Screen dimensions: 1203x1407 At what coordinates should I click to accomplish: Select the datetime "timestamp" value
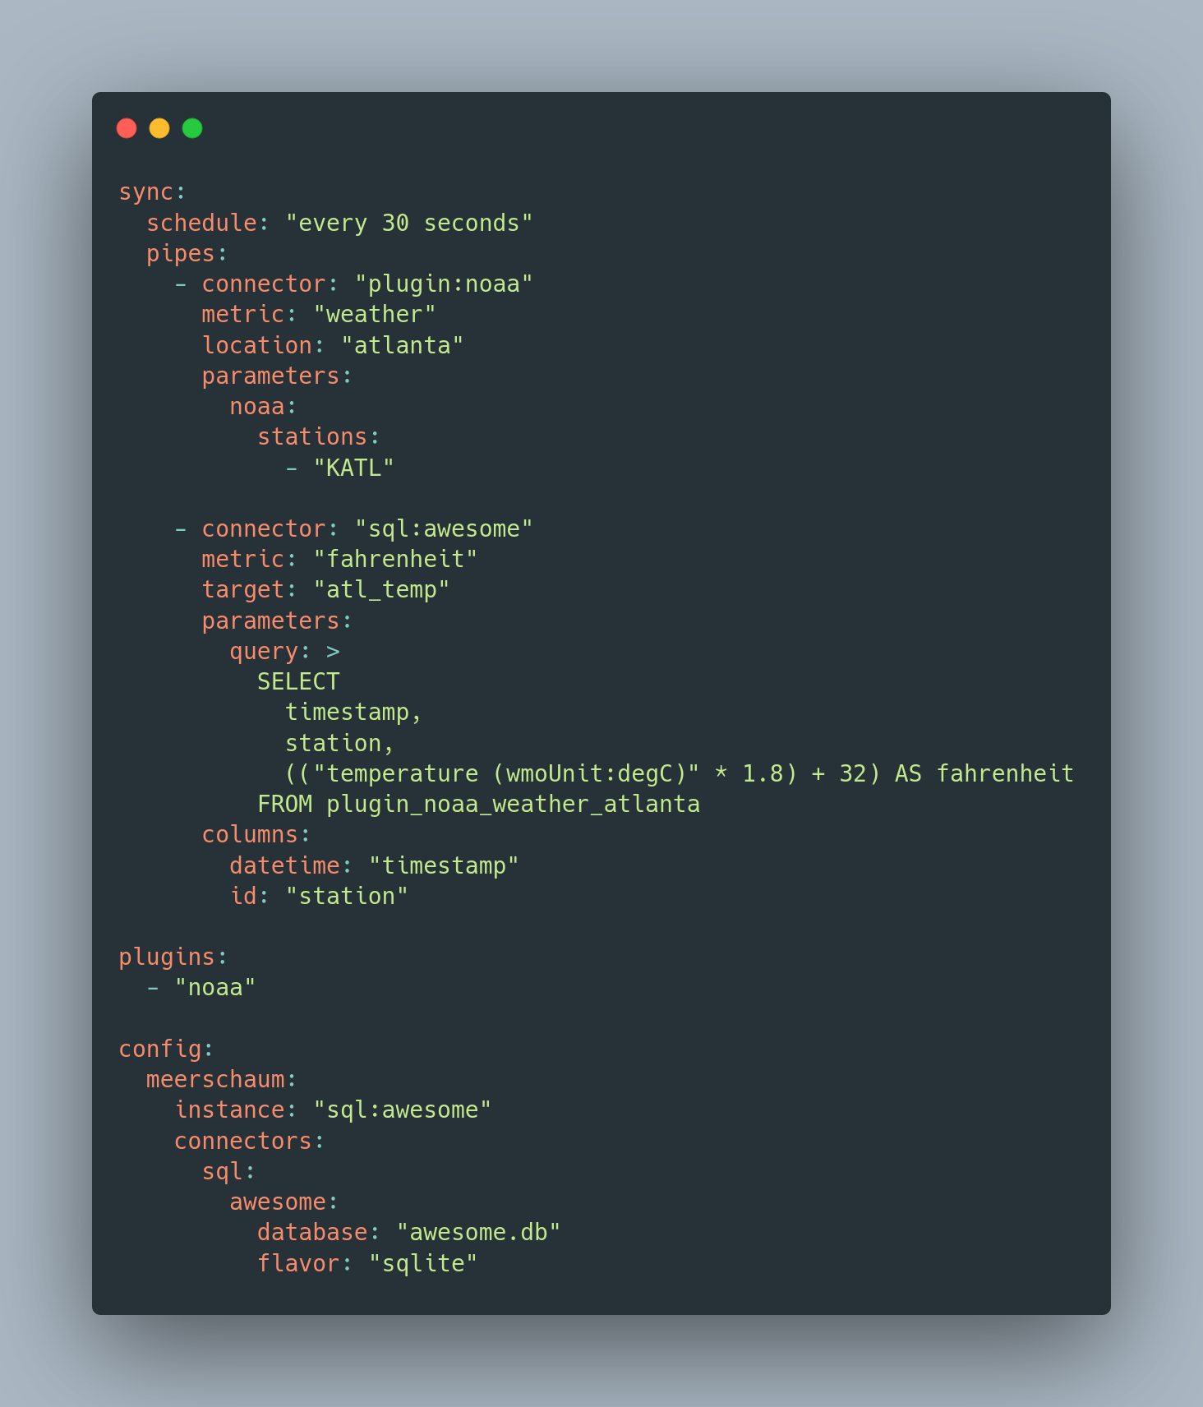pyautogui.click(x=444, y=866)
